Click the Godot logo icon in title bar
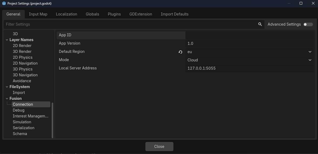The height and width of the screenshot is (154, 318). tap(4, 3)
